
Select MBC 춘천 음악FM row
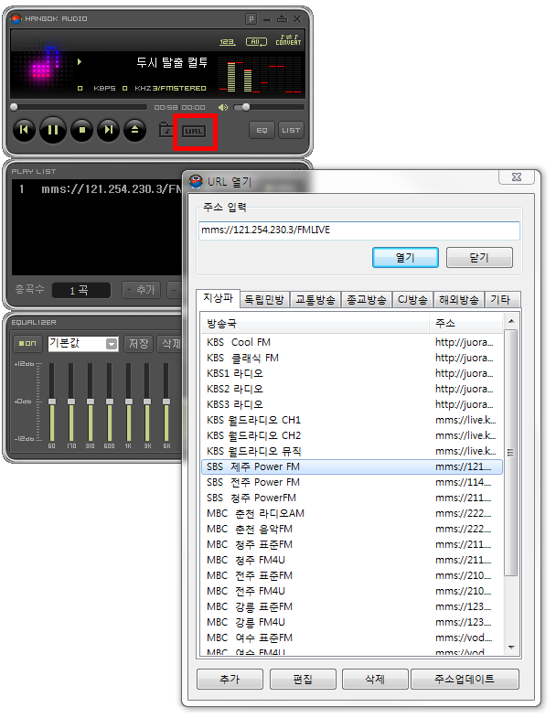point(352,530)
